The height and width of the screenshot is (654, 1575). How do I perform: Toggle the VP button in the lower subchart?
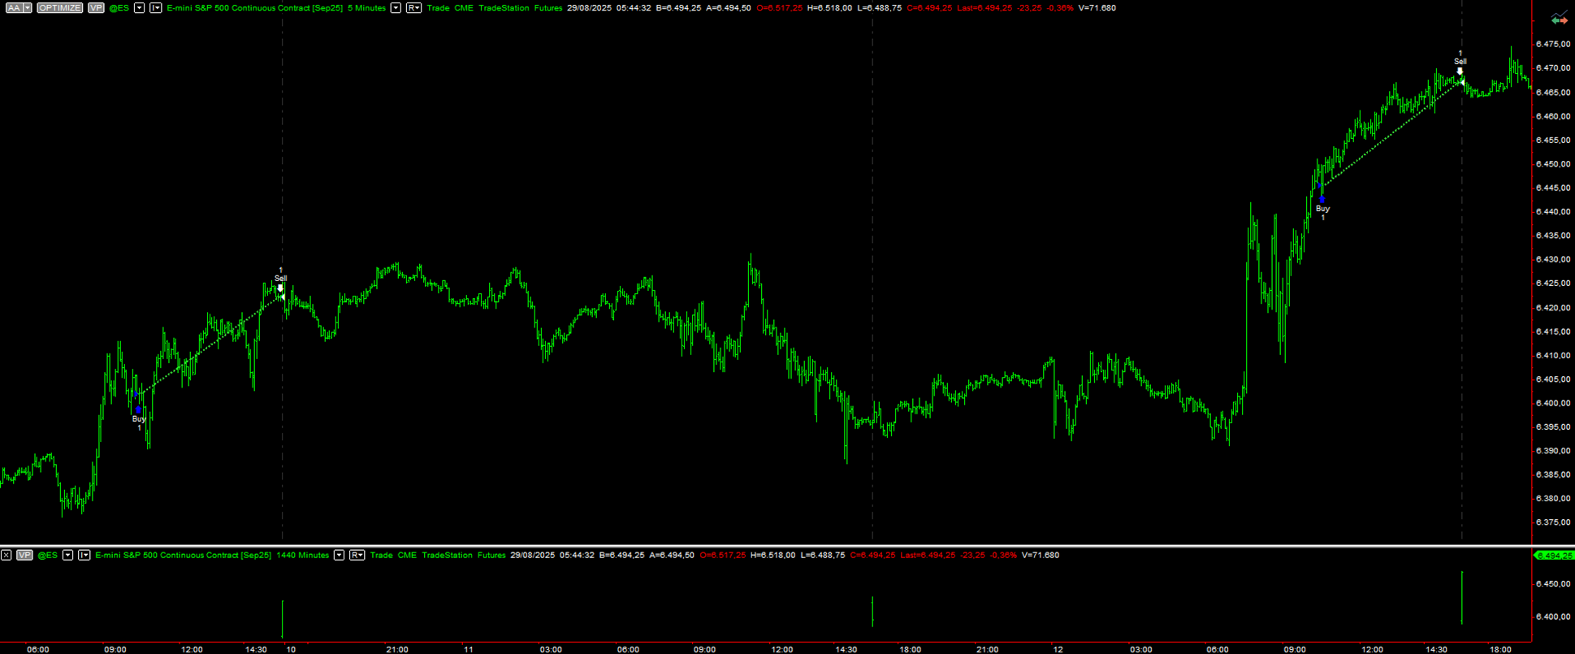[24, 555]
